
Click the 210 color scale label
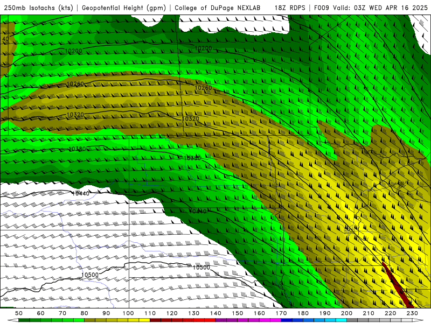[x=369, y=313]
